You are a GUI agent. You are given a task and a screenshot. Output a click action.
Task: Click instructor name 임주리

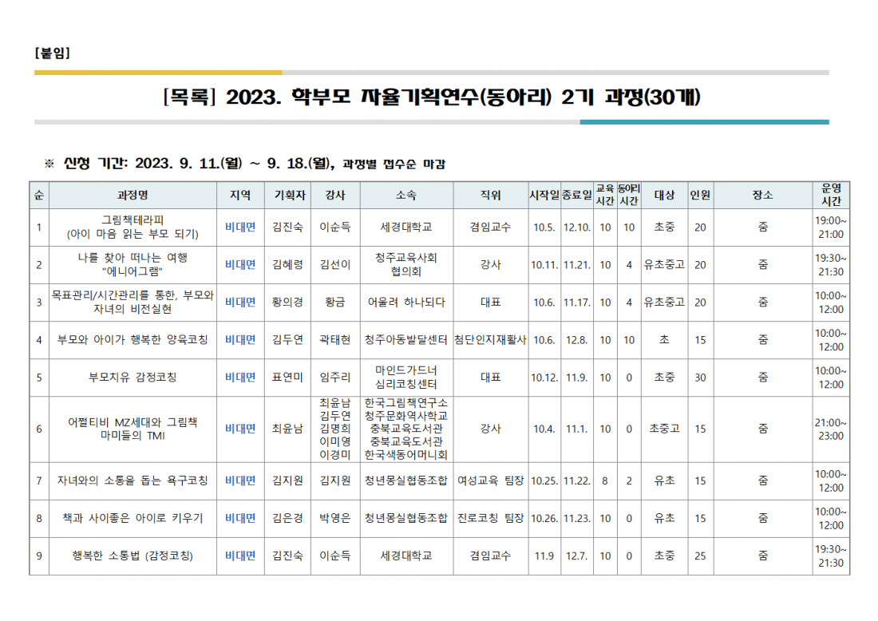[335, 378]
